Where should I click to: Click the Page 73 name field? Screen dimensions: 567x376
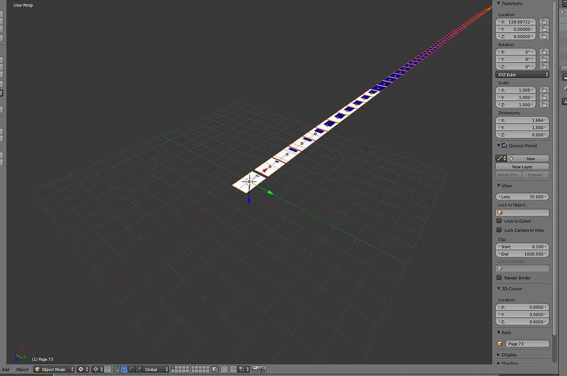[527, 344]
